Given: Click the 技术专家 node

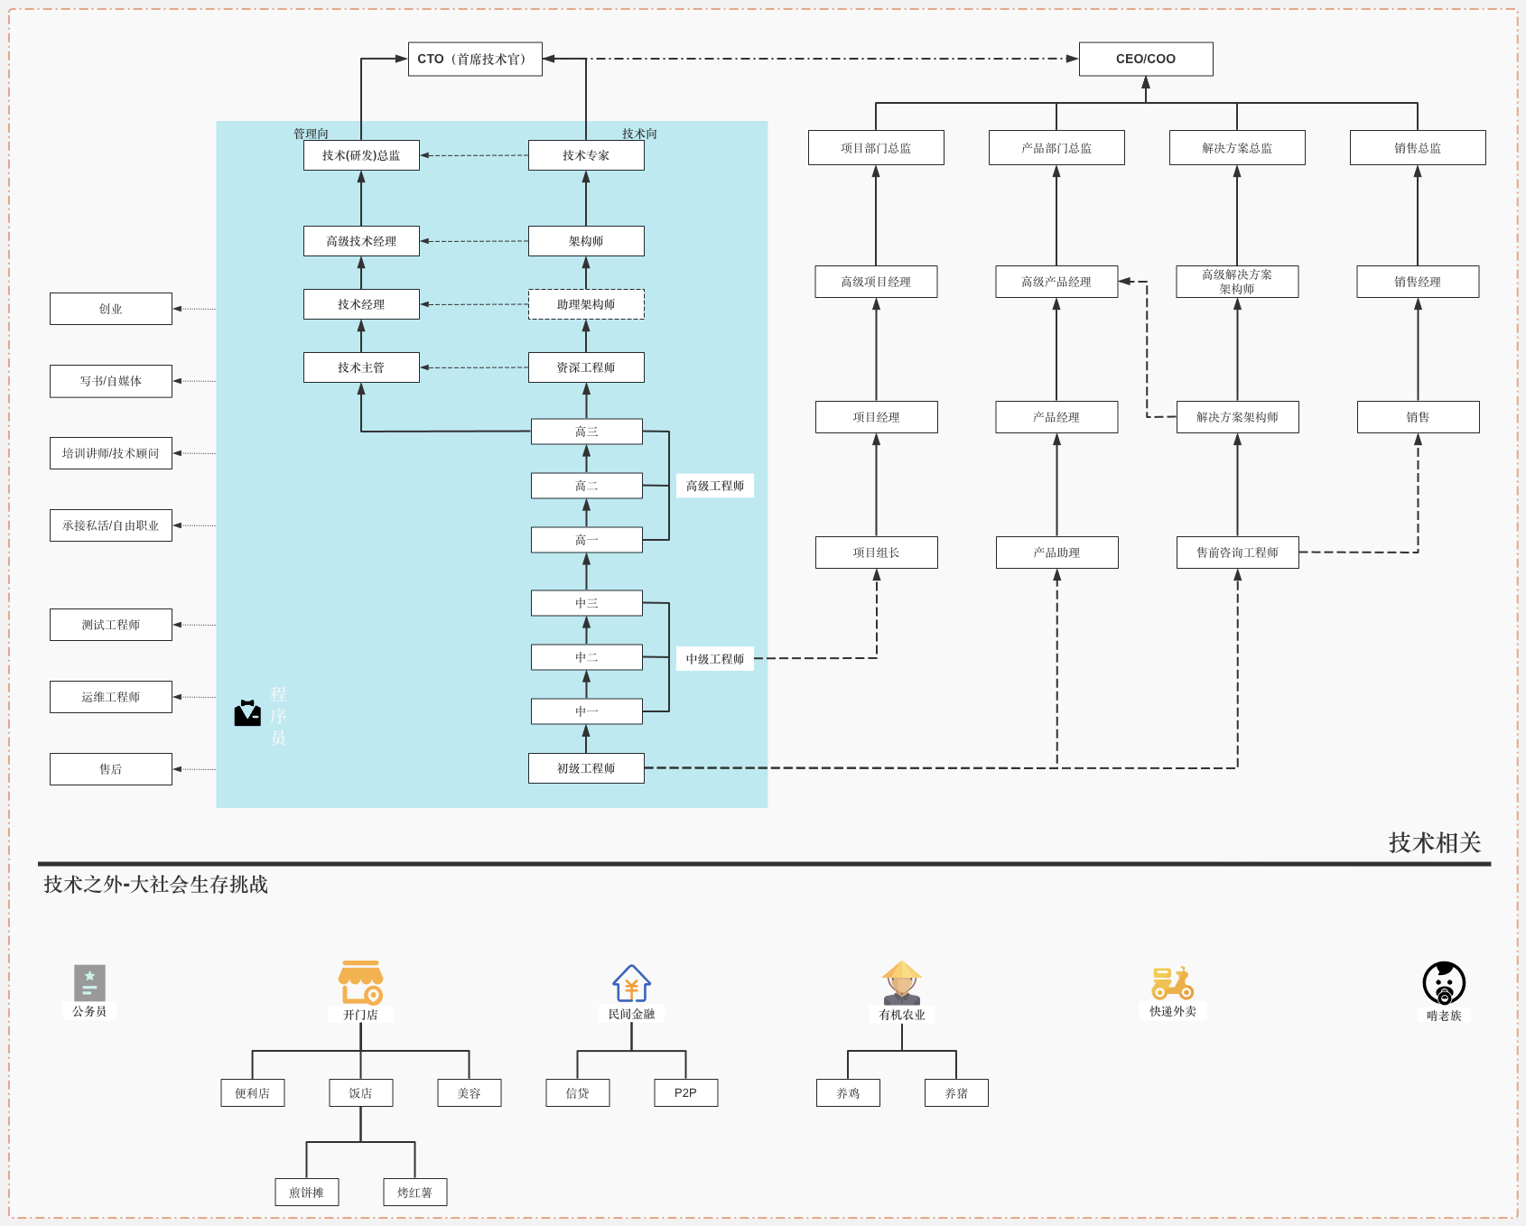Looking at the screenshot, I should 586,155.
